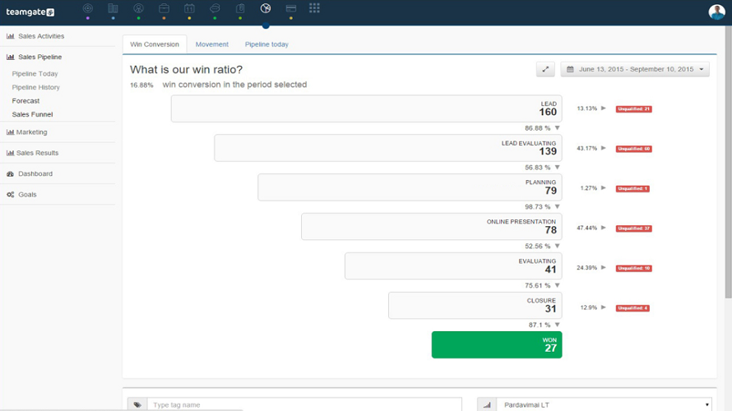Viewport: 732px width, 411px height.
Task: Open the leads target icon in top bar
Action: (88, 8)
